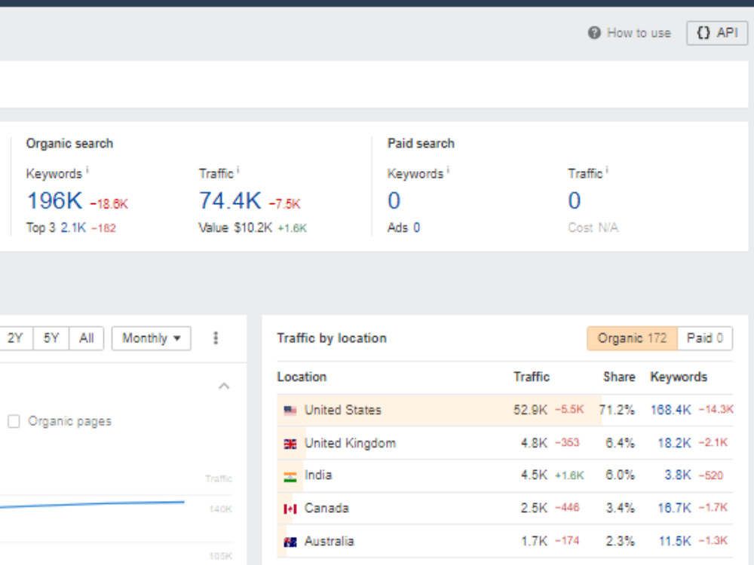754x565 pixels.
Task: Collapse the chart legend chevron
Action: 224,386
